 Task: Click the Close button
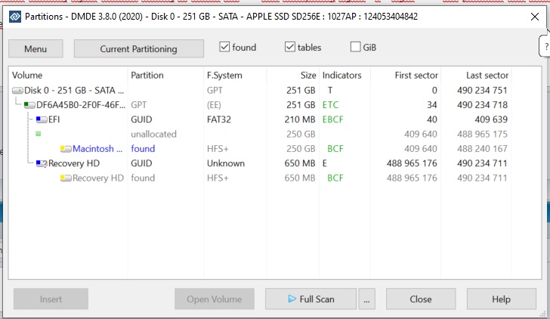click(421, 299)
